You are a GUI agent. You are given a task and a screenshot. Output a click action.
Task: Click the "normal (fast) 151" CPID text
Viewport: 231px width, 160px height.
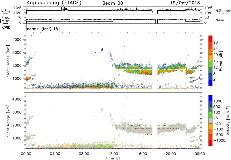pos(44,29)
